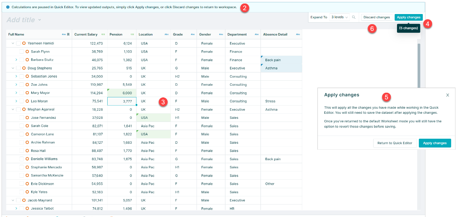The width and height of the screenshot is (459, 217).
Task: Open the Expand To 3 levels dropdown
Action: tap(339, 17)
